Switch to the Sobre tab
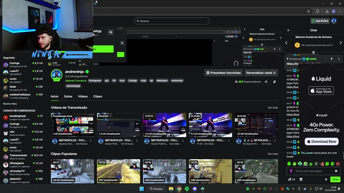Screen dimensions: 344x193 point(68,96)
